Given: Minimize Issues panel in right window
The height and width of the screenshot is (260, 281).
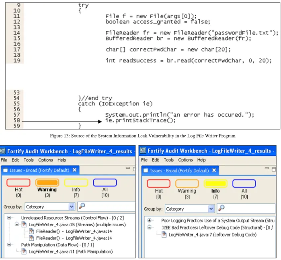Looking at the screenshot, I should click(x=267, y=168).
